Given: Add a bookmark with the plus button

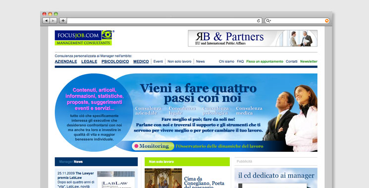Looking at the screenshot, I should coord(63,21).
